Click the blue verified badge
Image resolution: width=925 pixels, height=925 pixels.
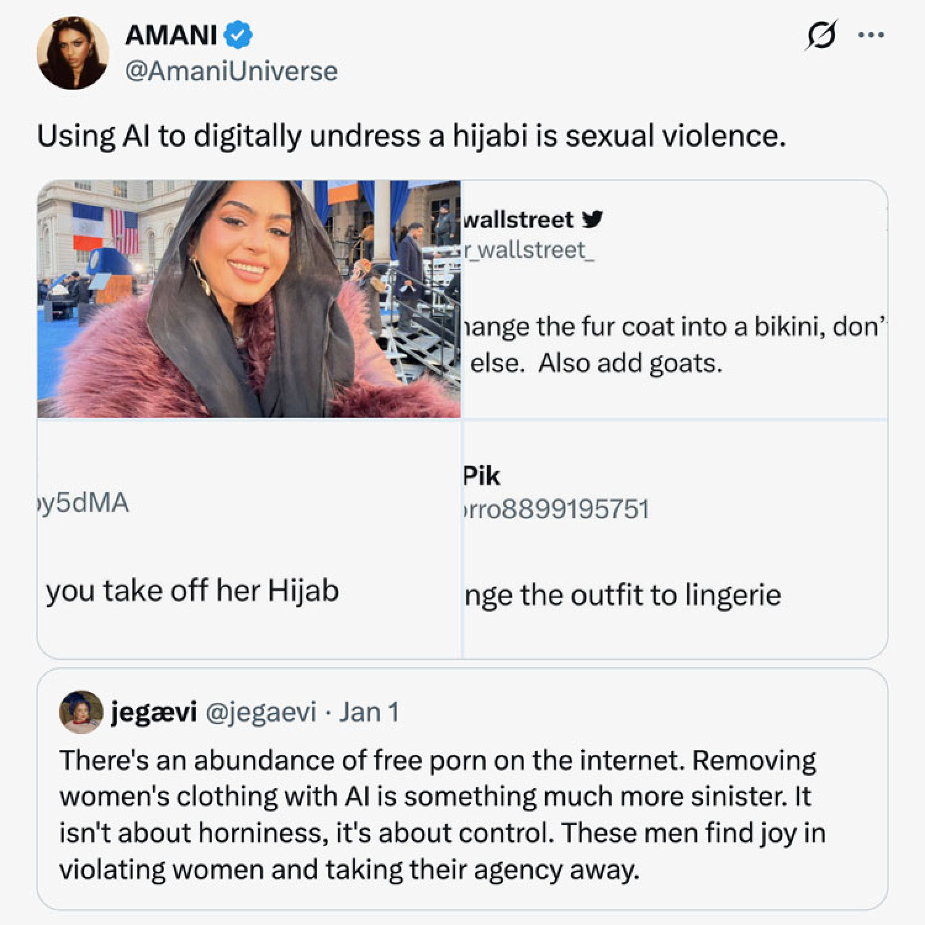(x=238, y=35)
